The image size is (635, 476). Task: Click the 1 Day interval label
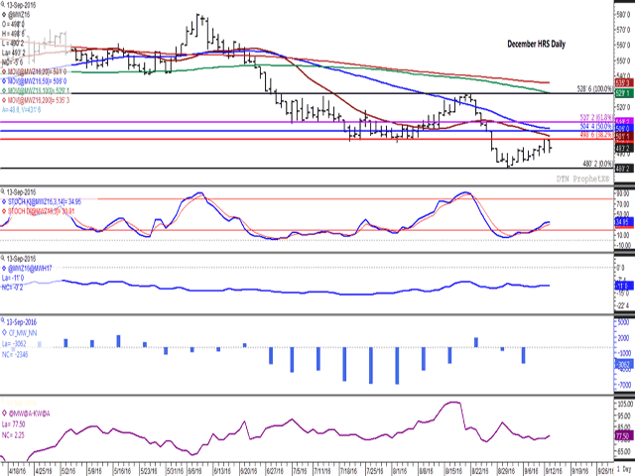(625, 469)
